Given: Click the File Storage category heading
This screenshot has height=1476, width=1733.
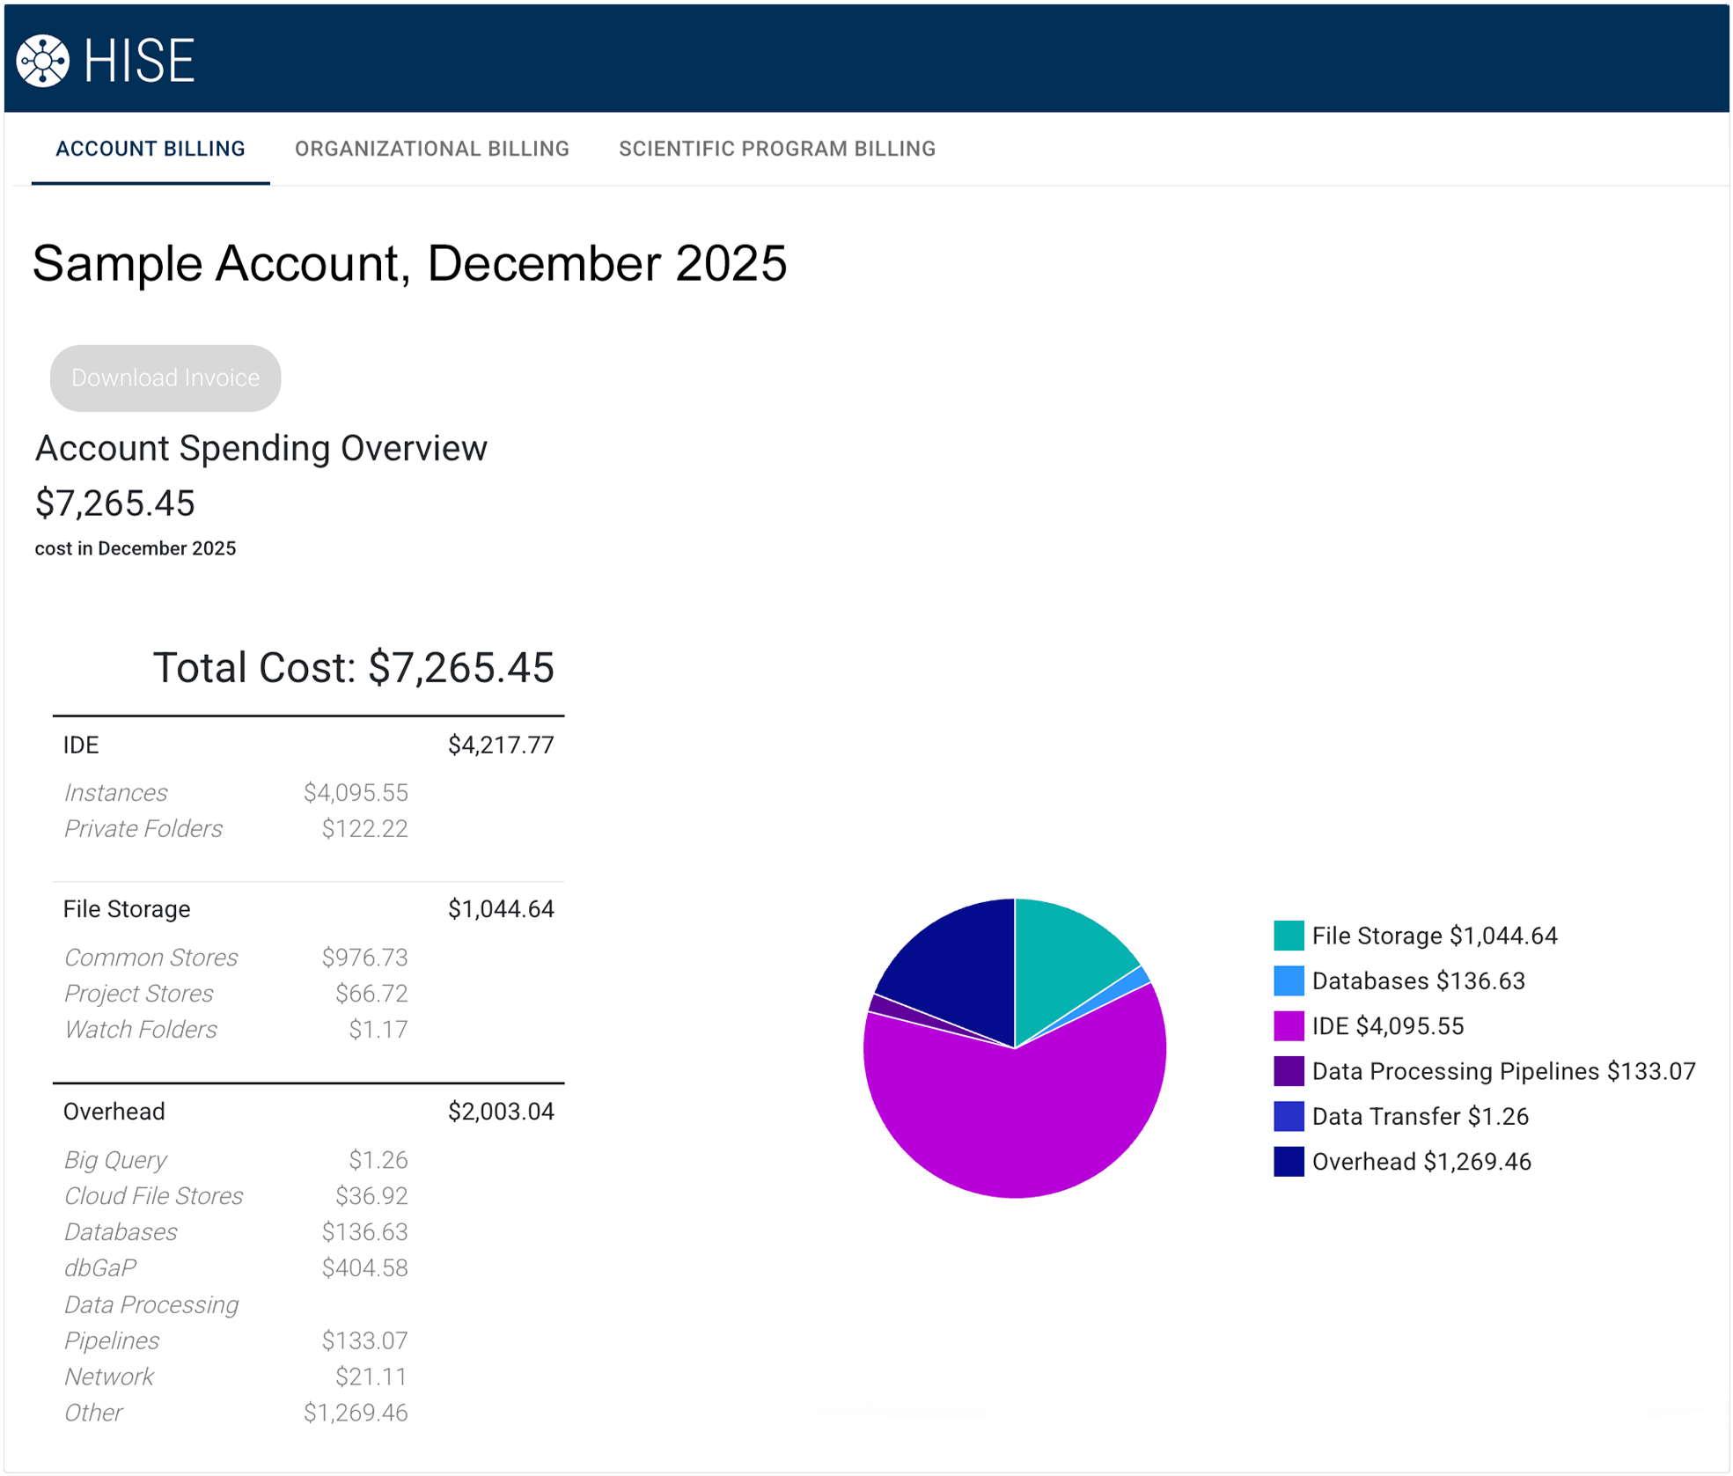Looking at the screenshot, I should coord(127,908).
